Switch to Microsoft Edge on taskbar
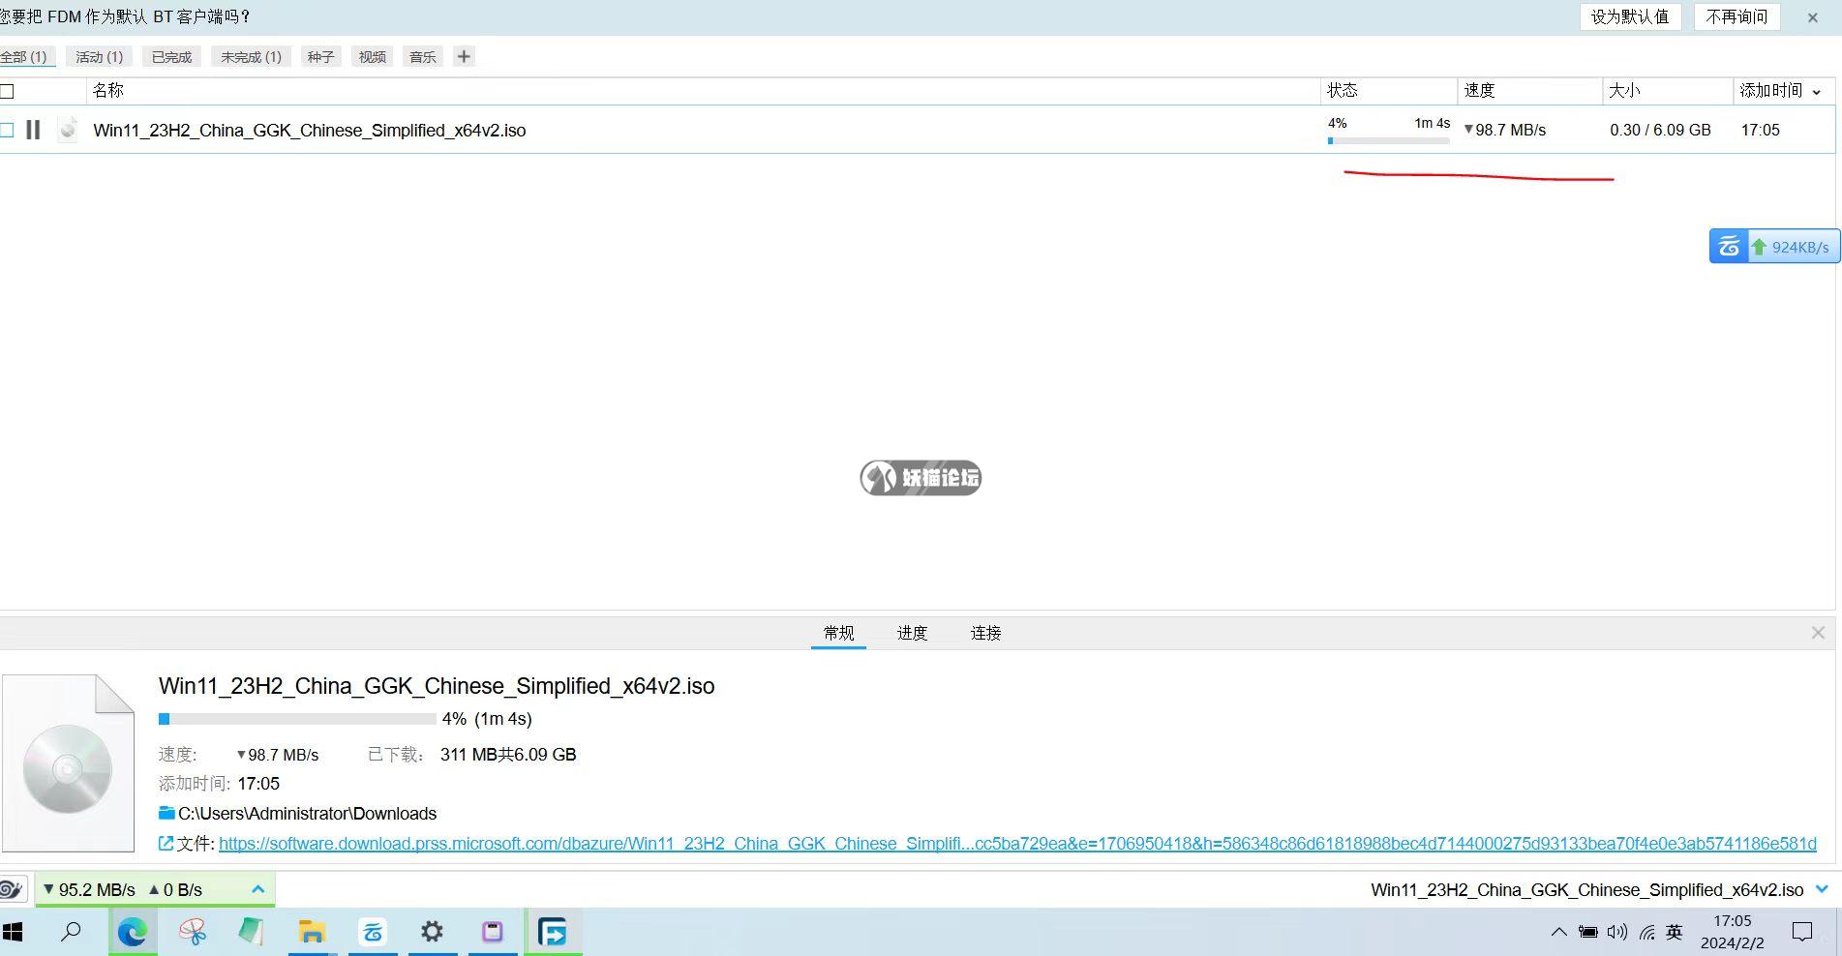The image size is (1842, 956). pyautogui.click(x=133, y=932)
